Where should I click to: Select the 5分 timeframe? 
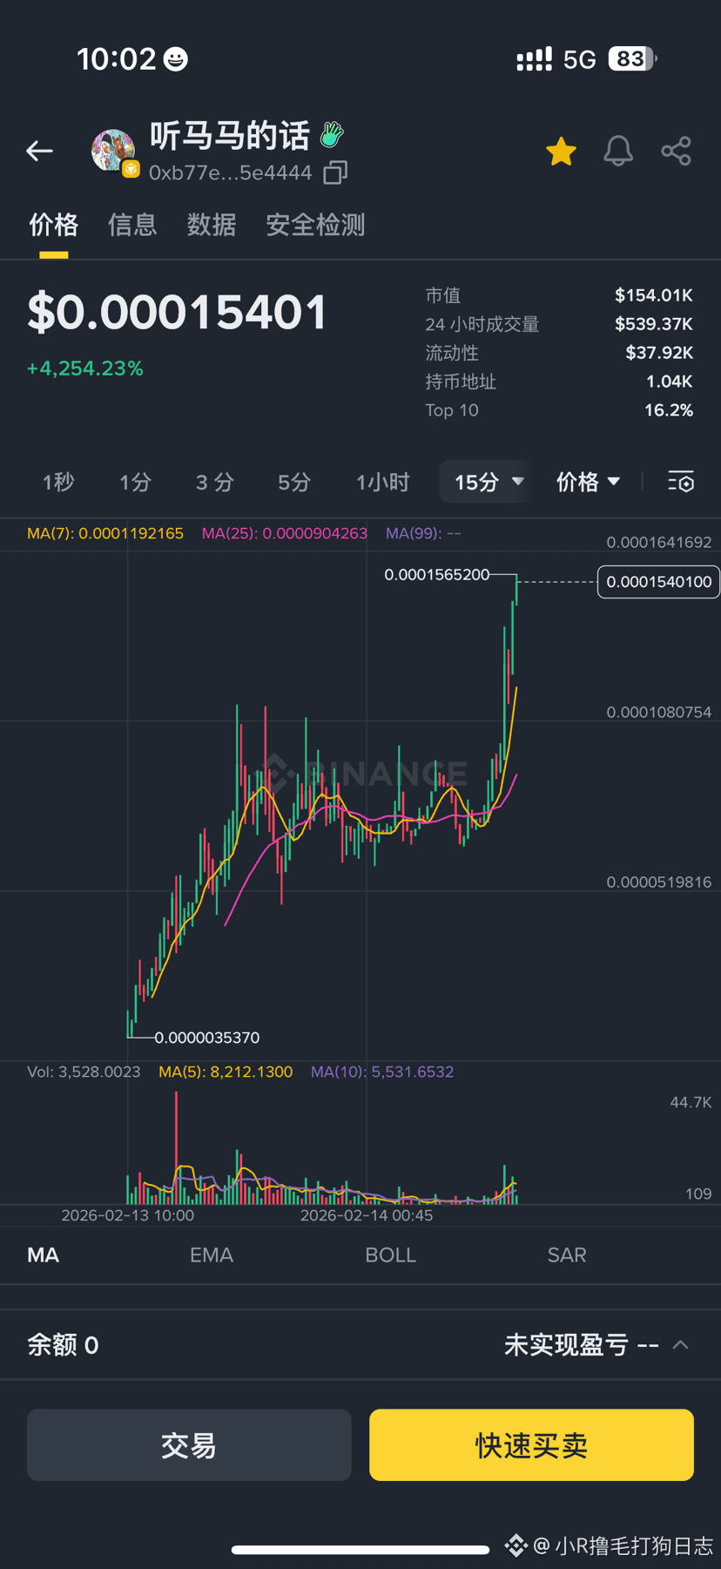294,482
